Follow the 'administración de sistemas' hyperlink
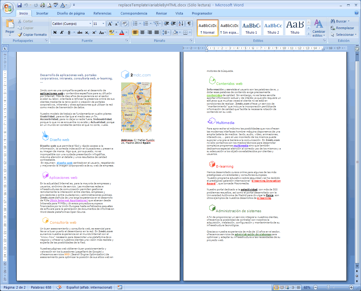 click(x=253, y=234)
